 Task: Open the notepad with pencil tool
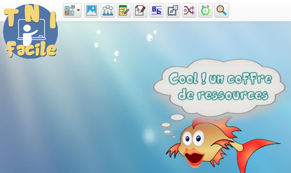pyautogui.click(x=124, y=11)
